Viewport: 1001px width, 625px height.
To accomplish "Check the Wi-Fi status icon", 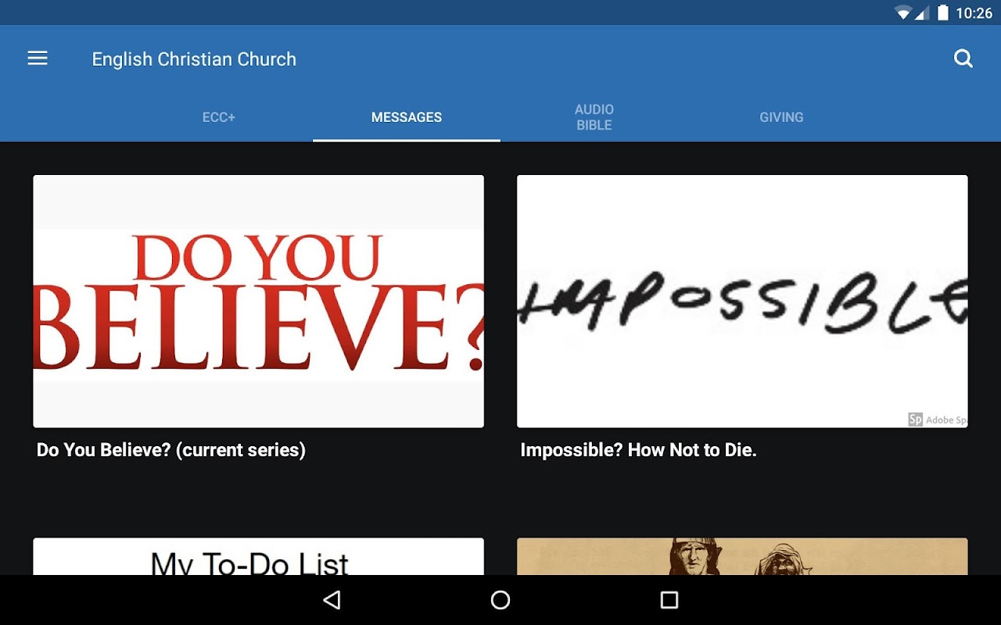I will click(904, 12).
